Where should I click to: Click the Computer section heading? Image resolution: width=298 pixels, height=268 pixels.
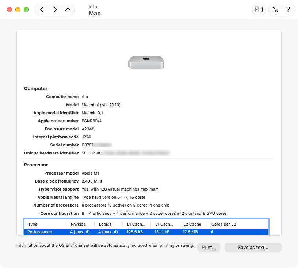tap(36, 89)
